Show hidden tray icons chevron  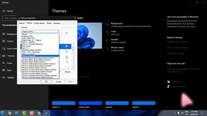coord(175,113)
